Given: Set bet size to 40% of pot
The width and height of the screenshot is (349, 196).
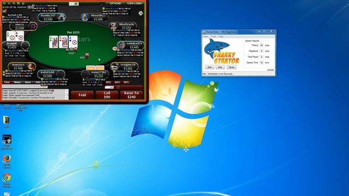Looking at the screenshot, I should (109, 82).
